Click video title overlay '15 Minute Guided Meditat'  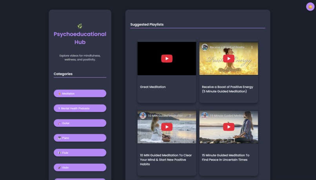(227, 116)
